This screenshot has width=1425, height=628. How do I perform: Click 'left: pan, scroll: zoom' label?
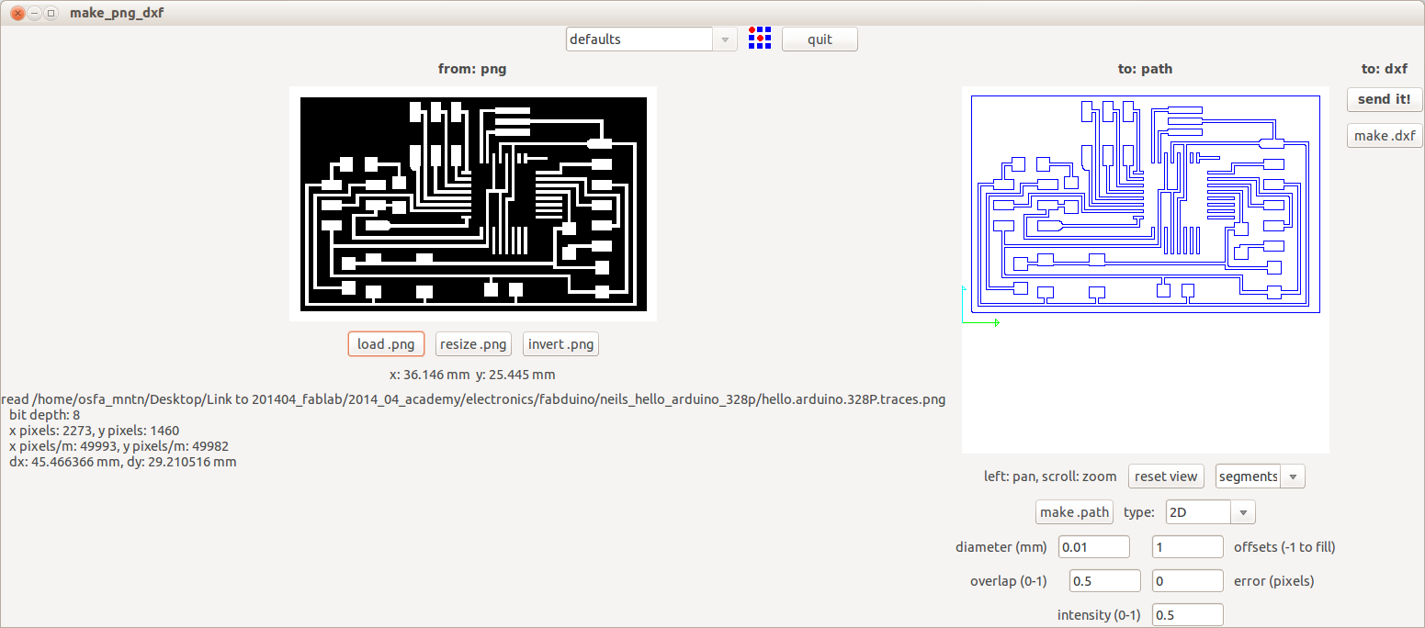coord(1050,477)
